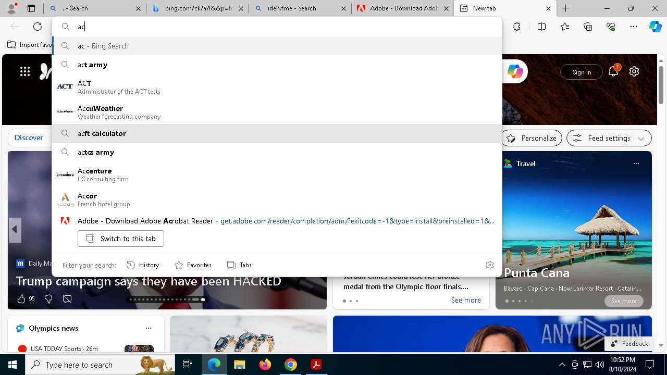Open Microsoft Edge in taskbar
The width and height of the screenshot is (667, 375).
coord(214,365)
